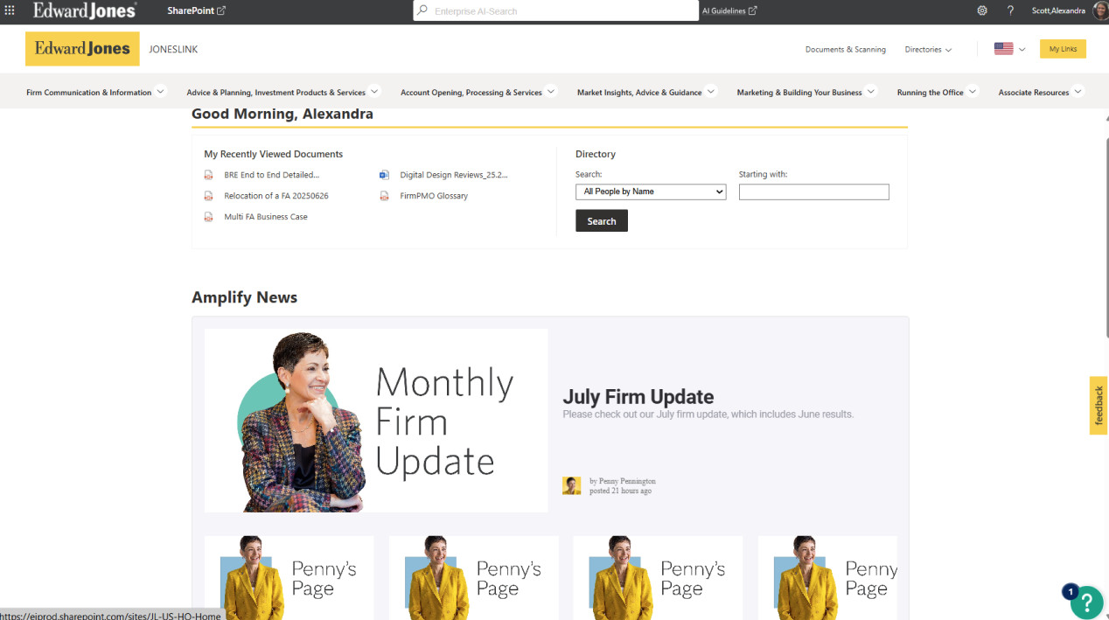Image resolution: width=1109 pixels, height=620 pixels.
Task: Click the US flag language icon
Action: (1003, 49)
